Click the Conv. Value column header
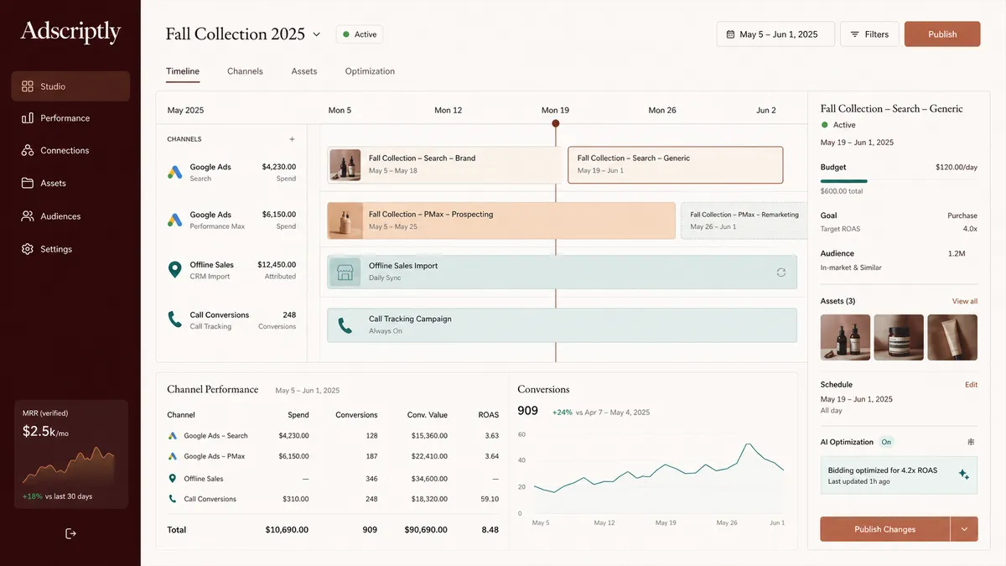The width and height of the screenshot is (1006, 566). click(x=428, y=414)
